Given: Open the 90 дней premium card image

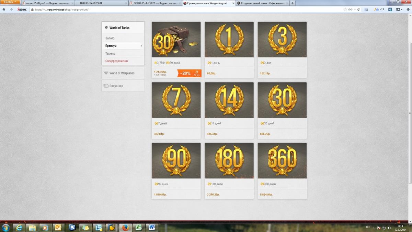Looking at the screenshot, I should 176,161.
